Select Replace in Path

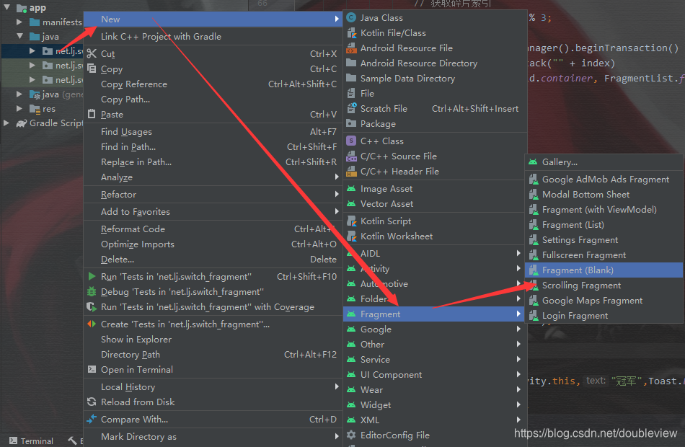click(213, 162)
